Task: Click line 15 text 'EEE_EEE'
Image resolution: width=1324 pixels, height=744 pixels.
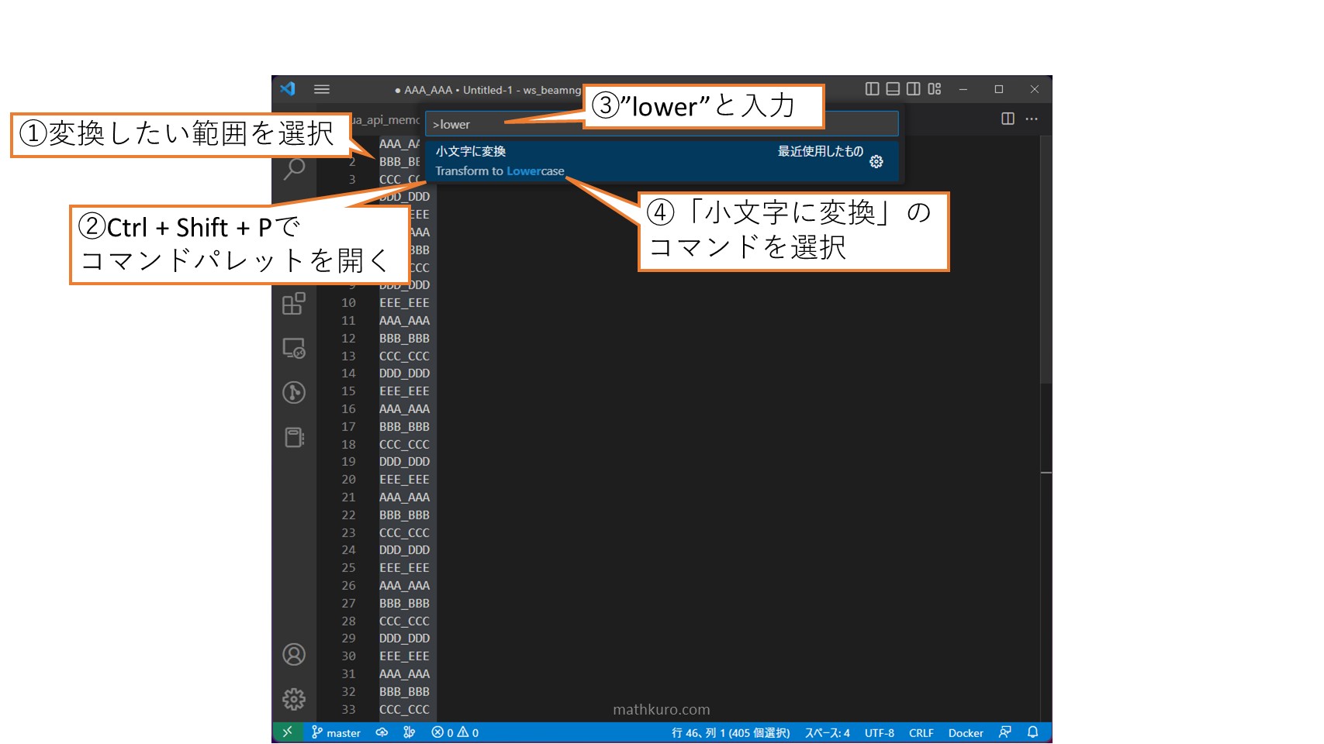Action: [x=404, y=391]
